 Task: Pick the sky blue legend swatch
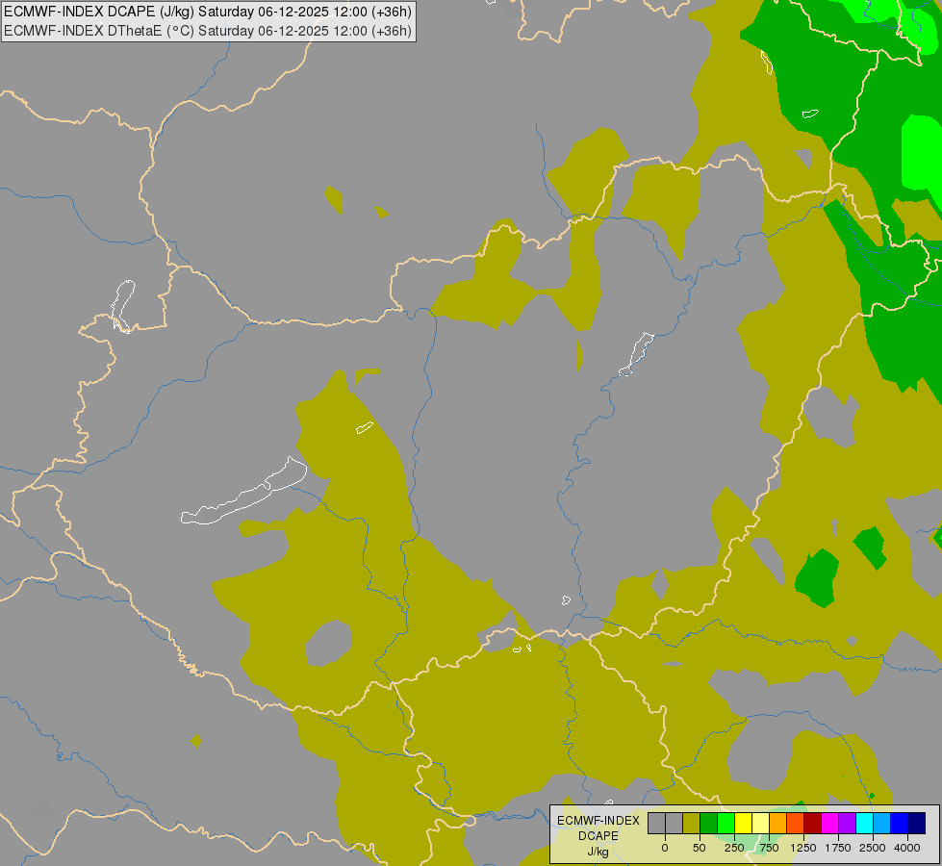[x=882, y=824]
